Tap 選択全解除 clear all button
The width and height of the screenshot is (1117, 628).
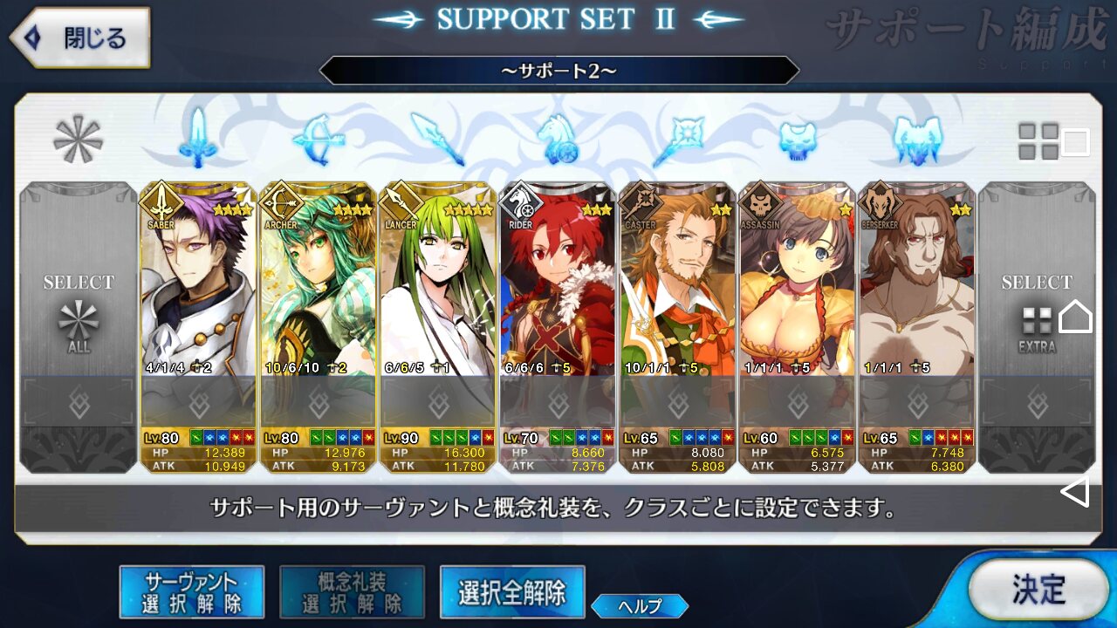512,592
